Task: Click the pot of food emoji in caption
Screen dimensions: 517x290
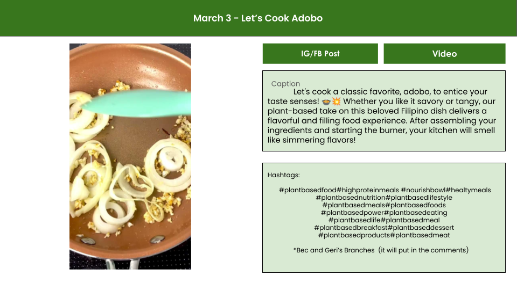Action: click(x=327, y=102)
